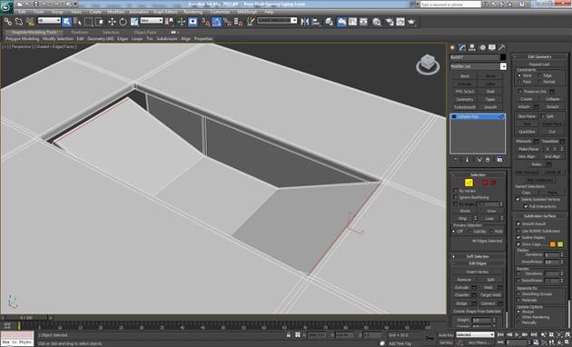Toggle Delete Isolated Vertices checkbox

(x=518, y=200)
